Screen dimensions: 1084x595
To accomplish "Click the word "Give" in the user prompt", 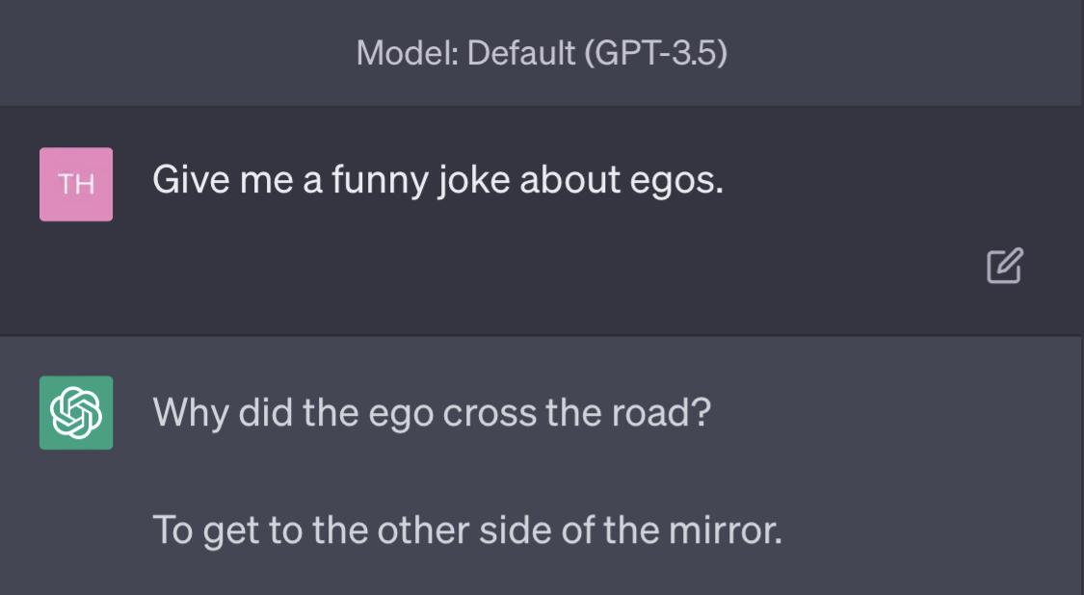I will pos(191,180).
